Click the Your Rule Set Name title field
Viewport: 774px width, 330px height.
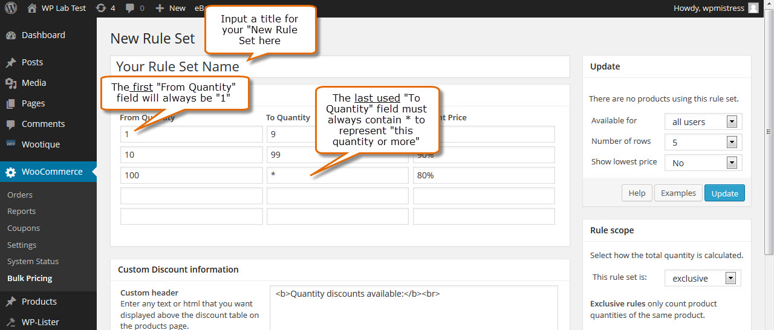[x=340, y=66]
